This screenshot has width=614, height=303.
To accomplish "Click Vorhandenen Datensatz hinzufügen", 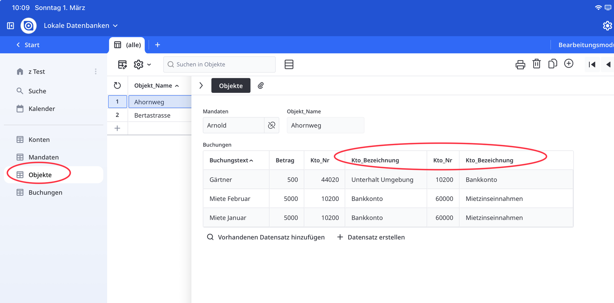I will coord(266,237).
